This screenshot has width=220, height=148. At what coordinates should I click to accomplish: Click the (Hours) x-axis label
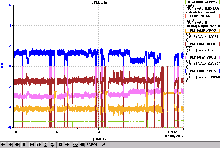click(99, 139)
